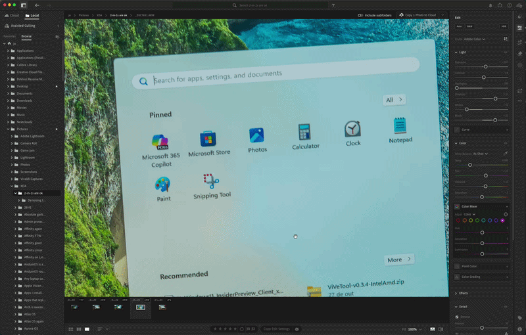
Task: Open the Adjust Color dropdown in Color Mixer
Action: [x=469, y=214]
